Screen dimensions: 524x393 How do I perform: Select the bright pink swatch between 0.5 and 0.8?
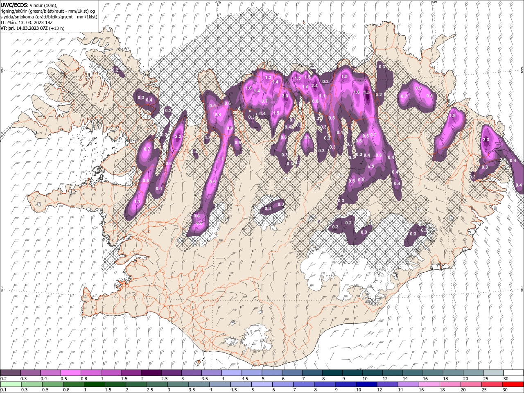[70, 373]
